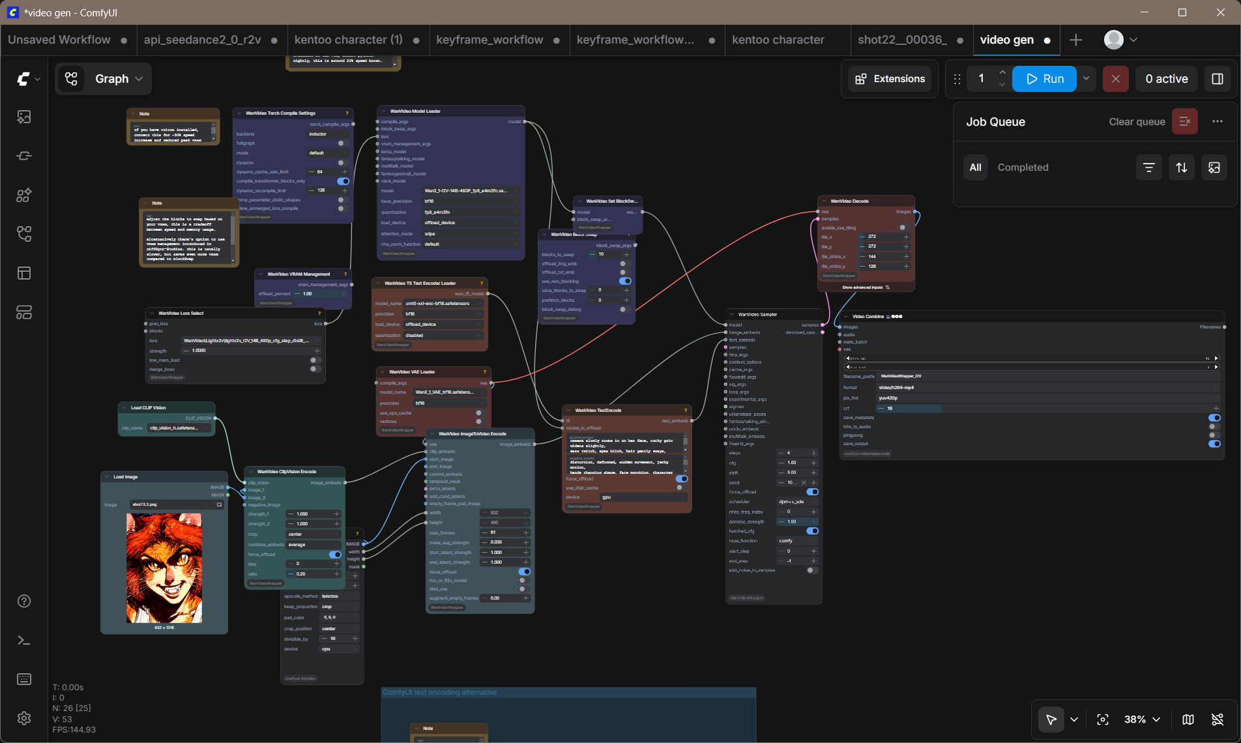Choose the select cursor tool
1241x743 pixels.
click(1051, 720)
